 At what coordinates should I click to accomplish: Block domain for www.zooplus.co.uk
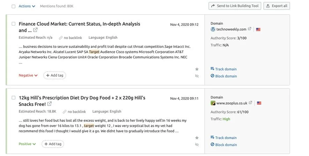coord(224,144)
